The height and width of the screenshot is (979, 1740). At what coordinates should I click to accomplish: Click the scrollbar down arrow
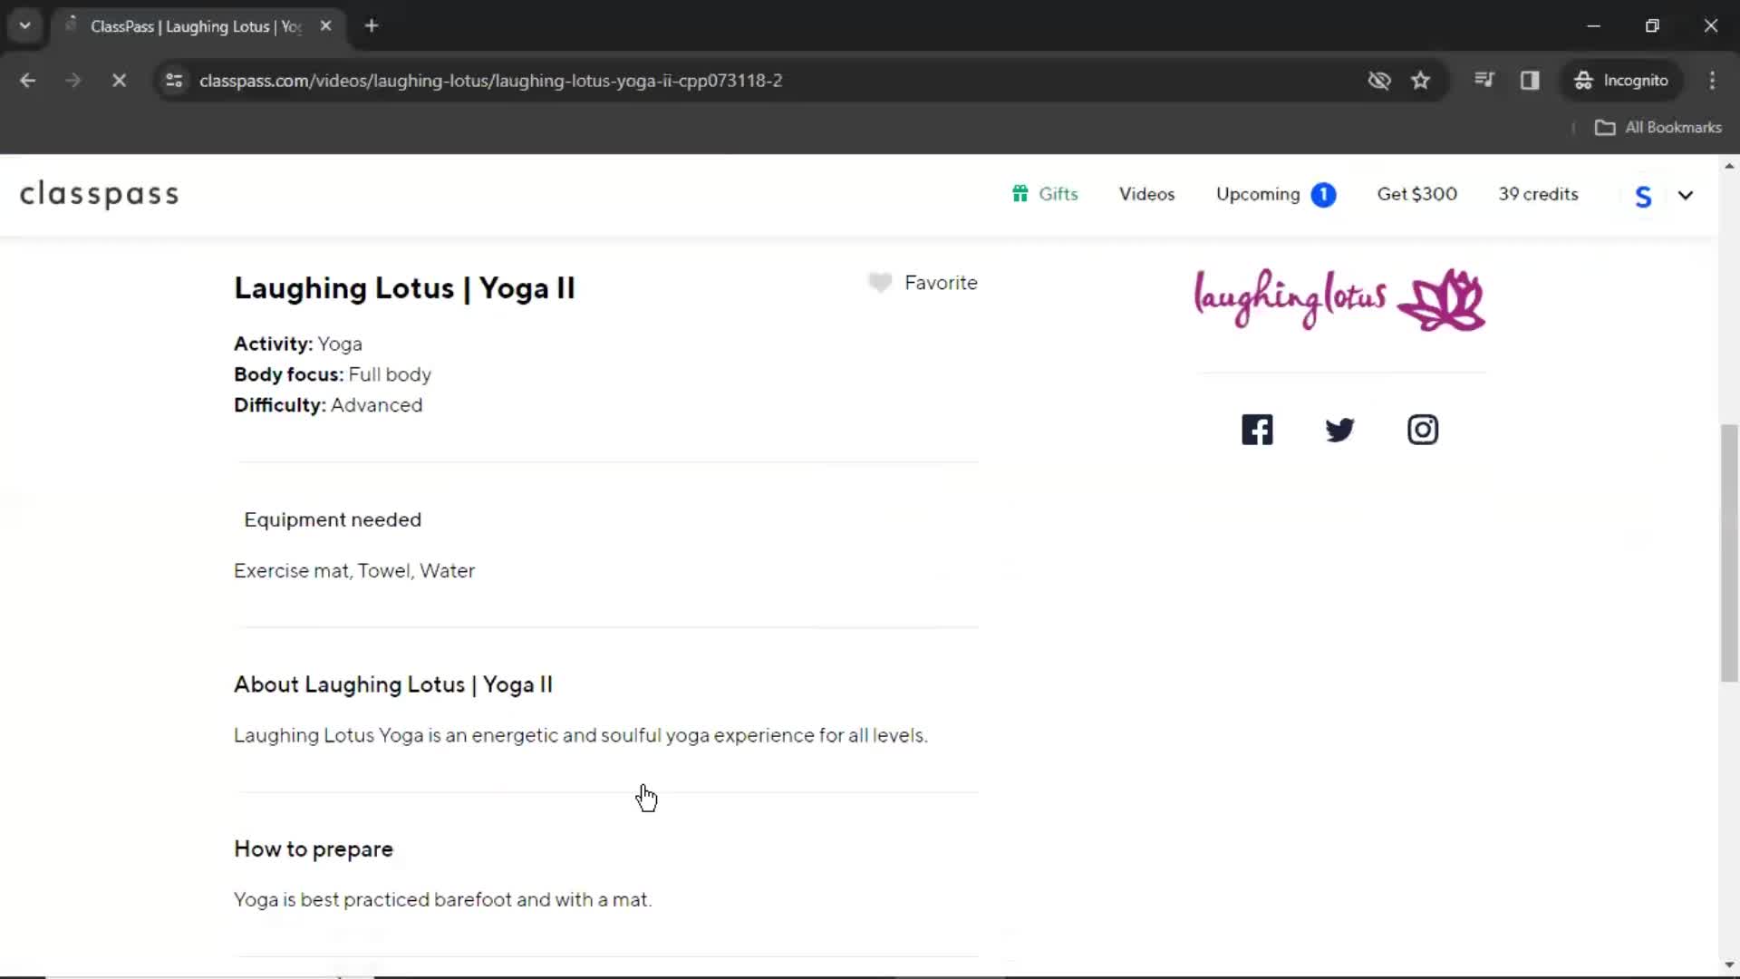coord(1729,964)
